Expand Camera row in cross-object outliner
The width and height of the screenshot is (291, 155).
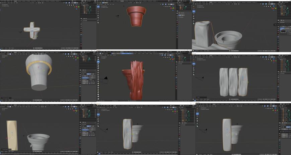coord(83,7)
